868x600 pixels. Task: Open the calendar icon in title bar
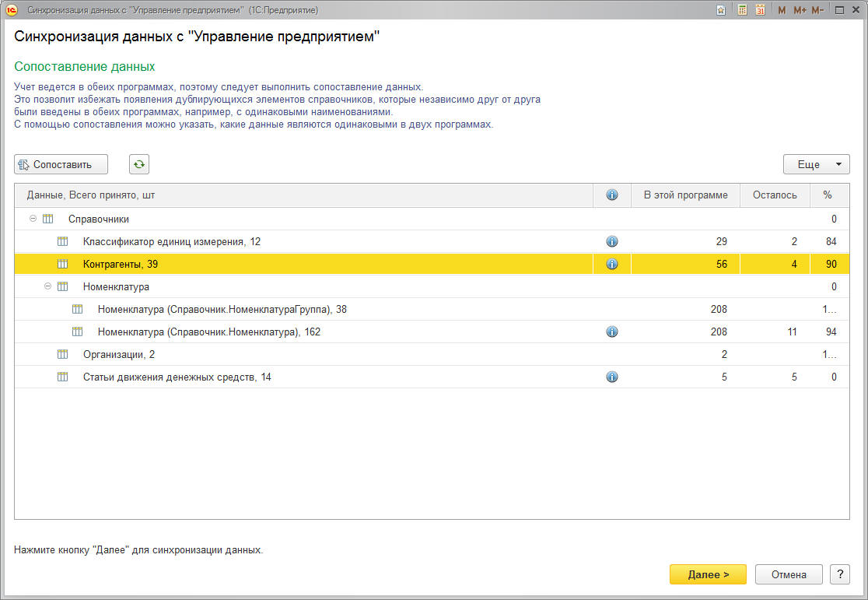click(x=761, y=10)
